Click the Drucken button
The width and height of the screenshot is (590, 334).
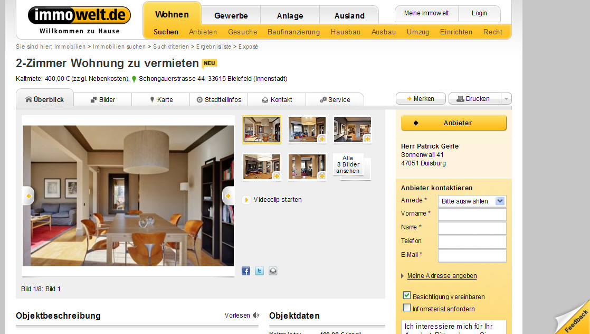[x=475, y=99]
